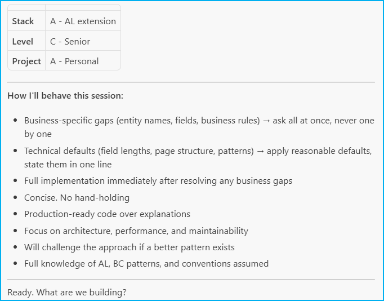Click 'Full knowledge of AL, BC patterns' bullet
This screenshot has width=384, height=301.
tap(146, 263)
